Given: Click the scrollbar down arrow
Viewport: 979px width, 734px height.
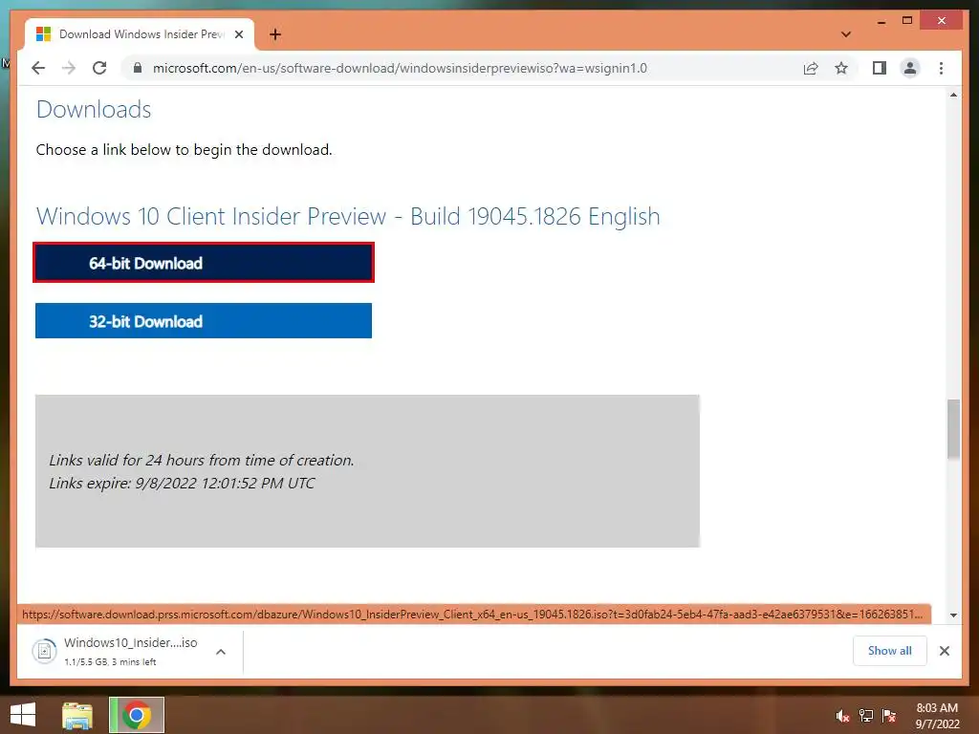Looking at the screenshot, I should pyautogui.click(x=953, y=615).
